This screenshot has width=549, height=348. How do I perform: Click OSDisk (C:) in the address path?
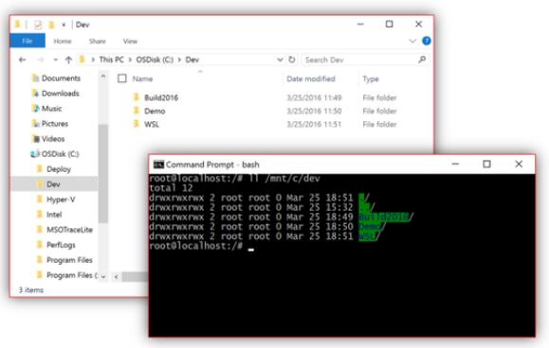coord(155,60)
